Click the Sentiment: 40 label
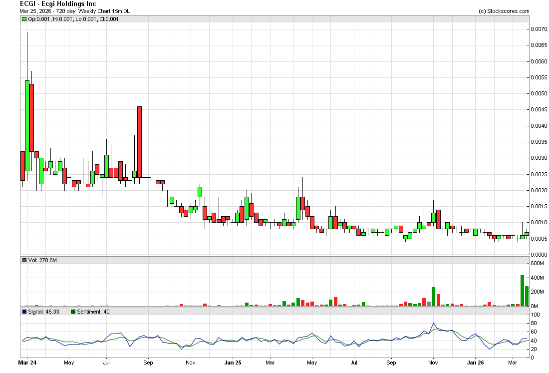The width and height of the screenshot is (549, 373). pos(93,312)
